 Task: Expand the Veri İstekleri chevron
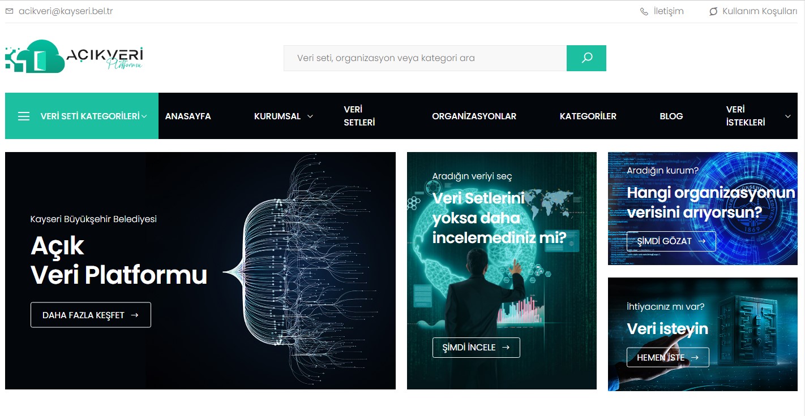click(788, 116)
